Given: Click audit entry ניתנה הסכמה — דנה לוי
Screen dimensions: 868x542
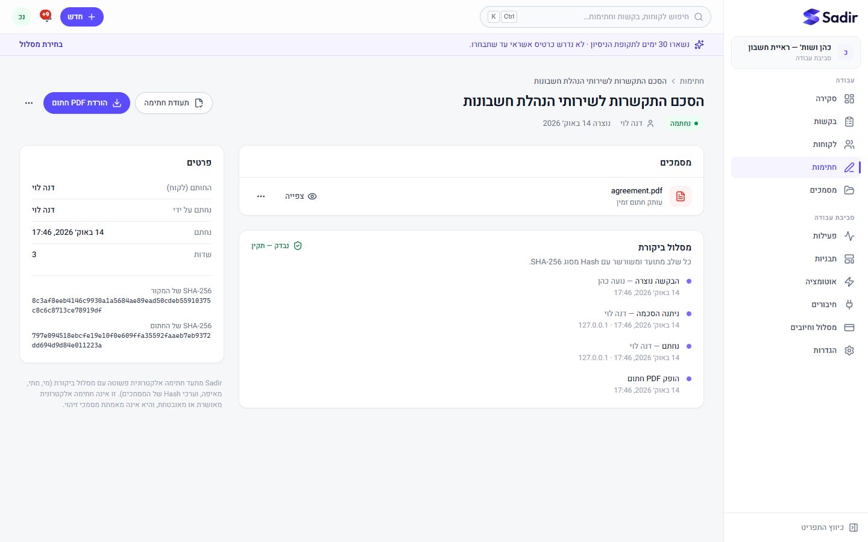Looking at the screenshot, I should [x=641, y=314].
